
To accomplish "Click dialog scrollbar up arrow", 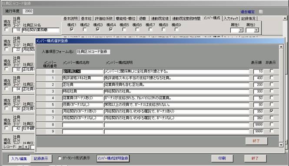I will pos(281,47).
